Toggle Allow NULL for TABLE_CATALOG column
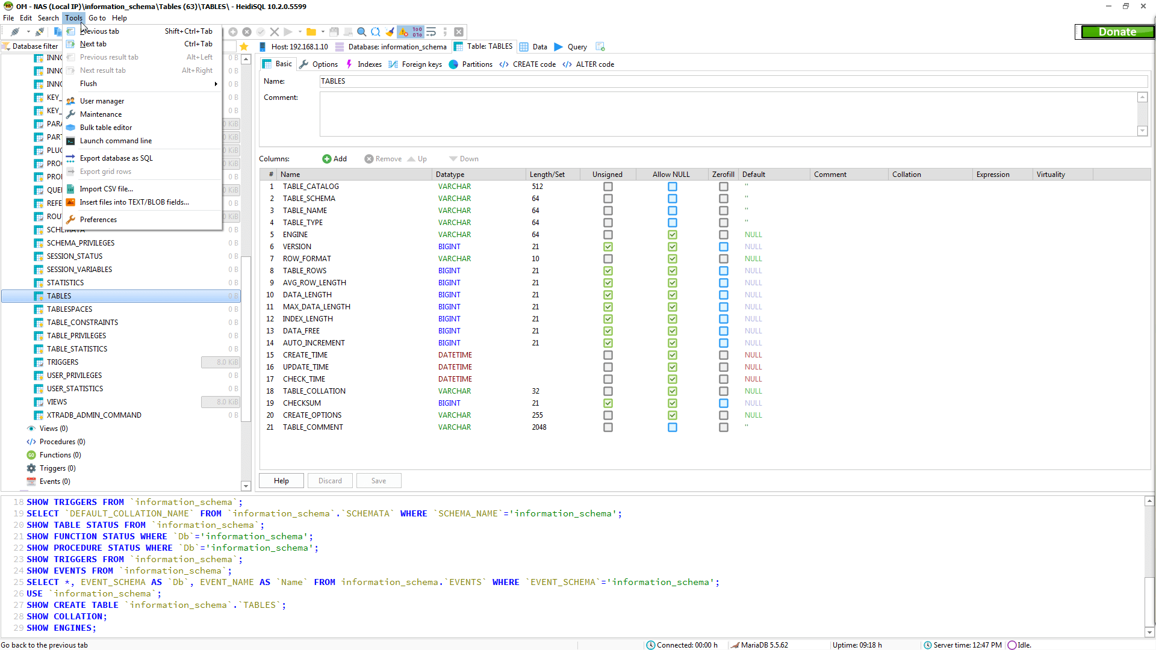The image size is (1156, 650). coord(672,187)
